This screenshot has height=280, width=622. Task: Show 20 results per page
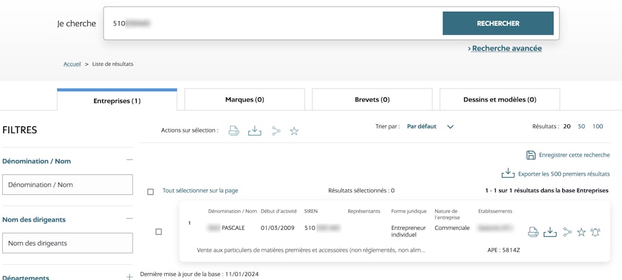click(x=567, y=126)
